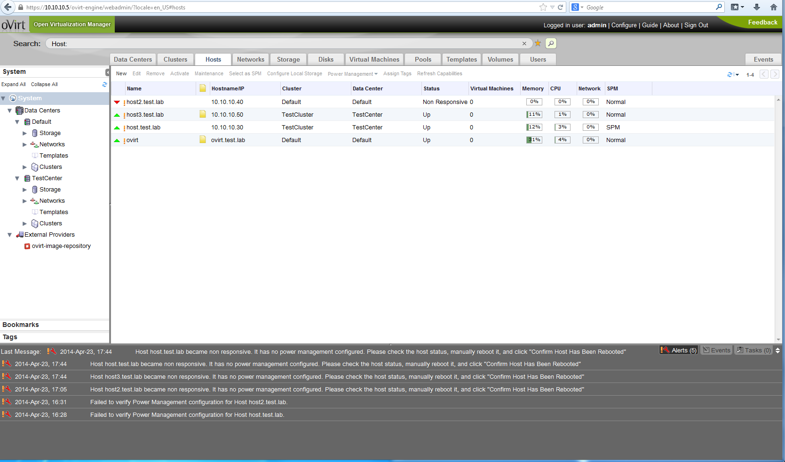The height and width of the screenshot is (462, 785).
Task: Click the Alerts (5) footer tab
Action: pyautogui.click(x=679, y=350)
